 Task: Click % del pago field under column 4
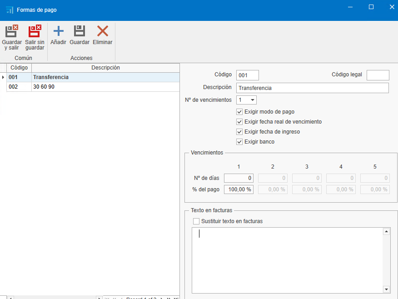(341, 189)
